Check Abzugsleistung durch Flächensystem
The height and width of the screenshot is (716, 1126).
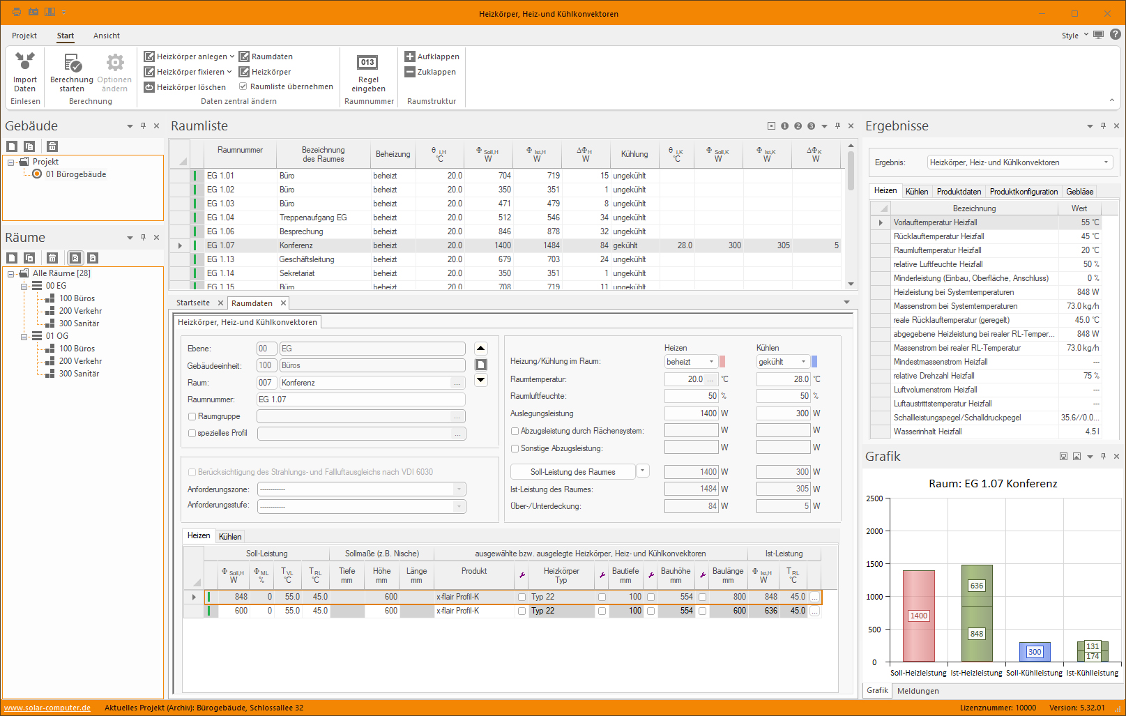(x=515, y=431)
